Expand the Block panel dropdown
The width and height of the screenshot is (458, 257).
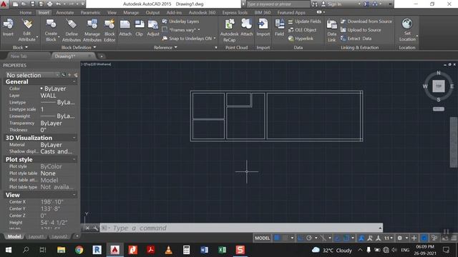[x=20, y=47]
